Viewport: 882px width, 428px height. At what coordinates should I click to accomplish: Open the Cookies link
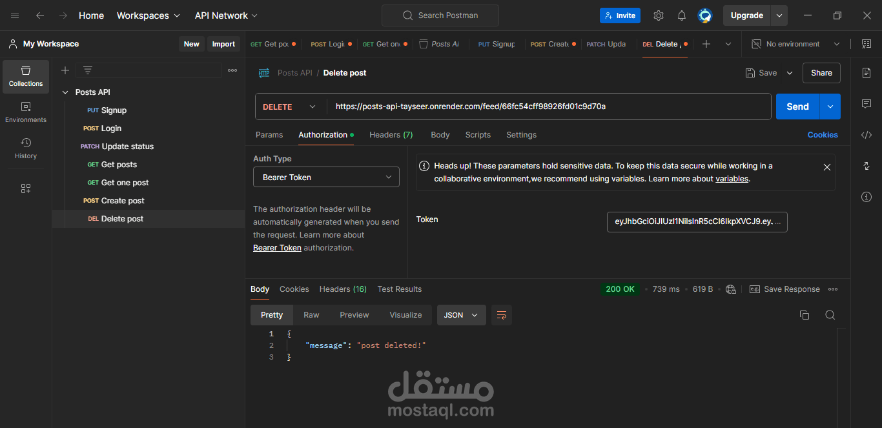[x=823, y=135]
